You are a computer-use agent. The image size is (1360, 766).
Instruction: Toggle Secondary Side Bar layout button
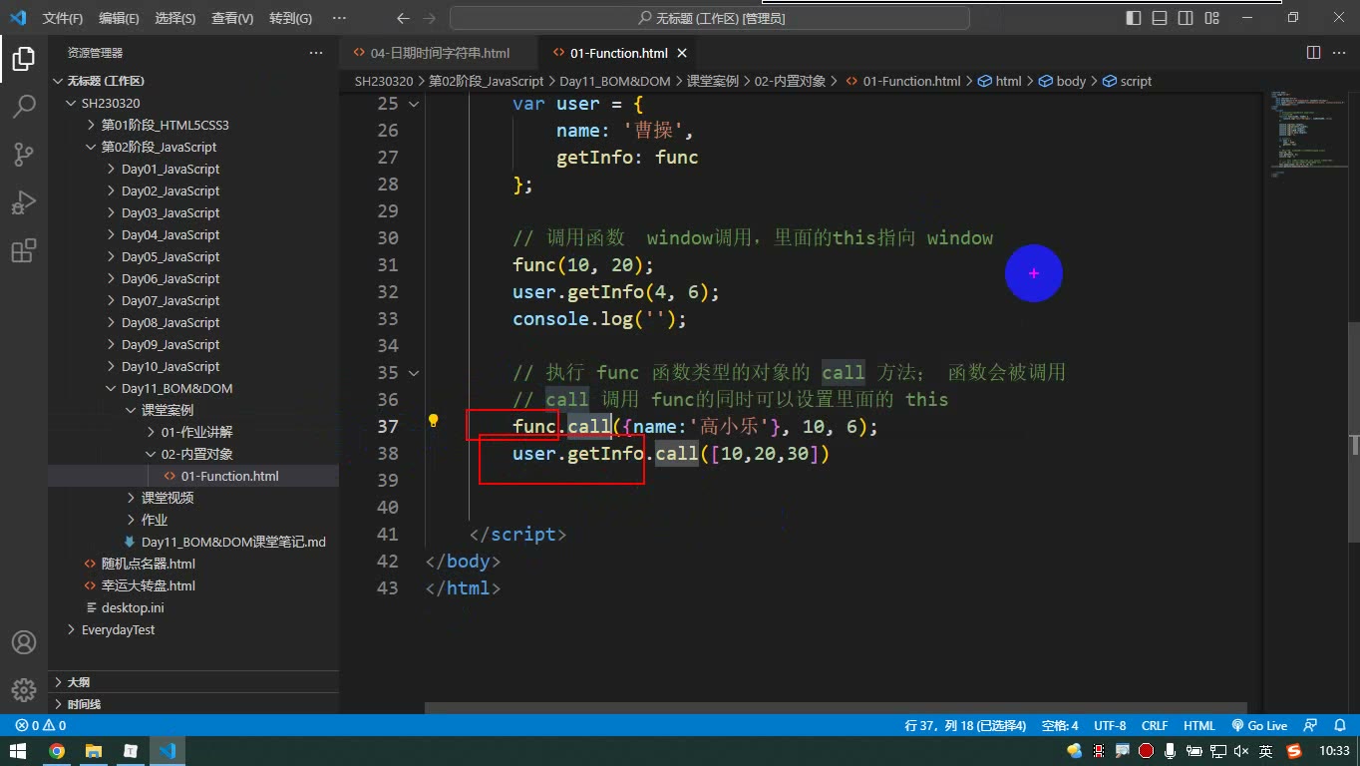pyautogui.click(x=1186, y=18)
